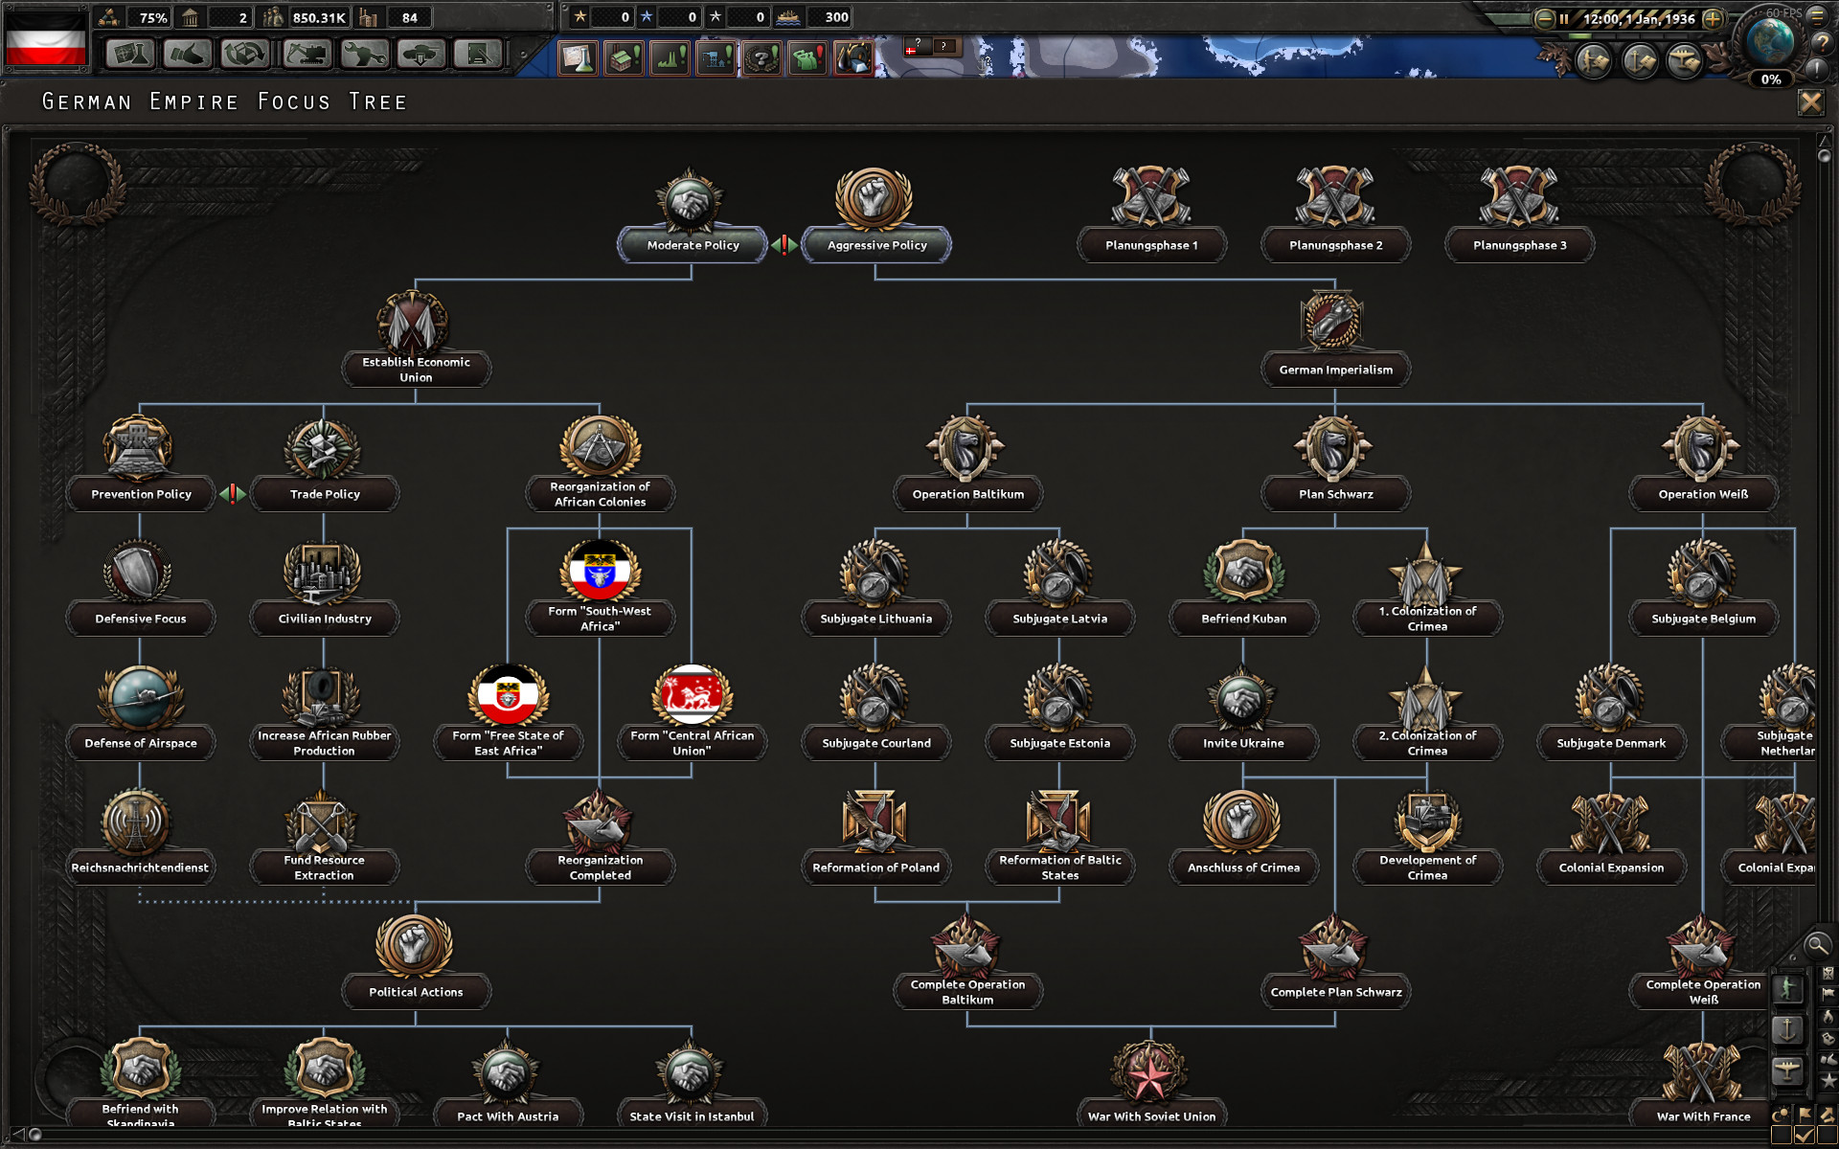This screenshot has height=1149, width=1839.
Task: Select Operation Baltikum focus
Action: [967, 494]
